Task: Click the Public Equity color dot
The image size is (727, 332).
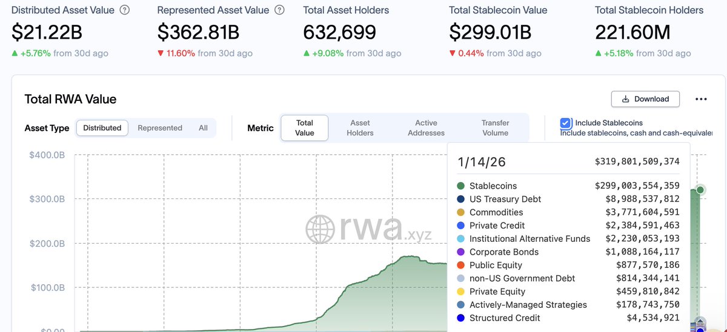Action: point(461,265)
